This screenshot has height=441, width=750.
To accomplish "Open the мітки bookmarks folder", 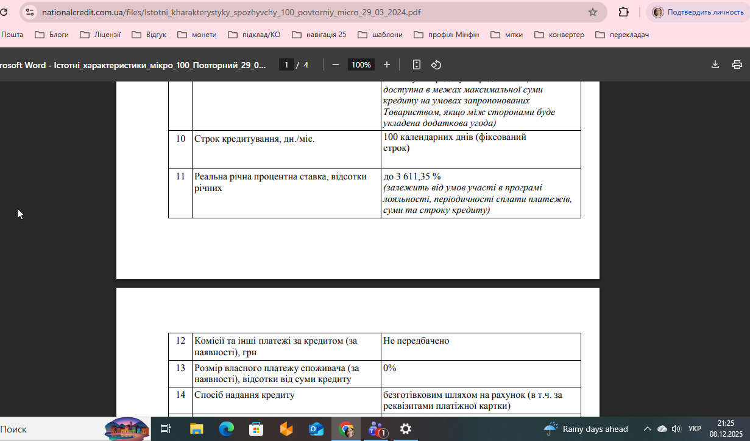I will 507,35.
